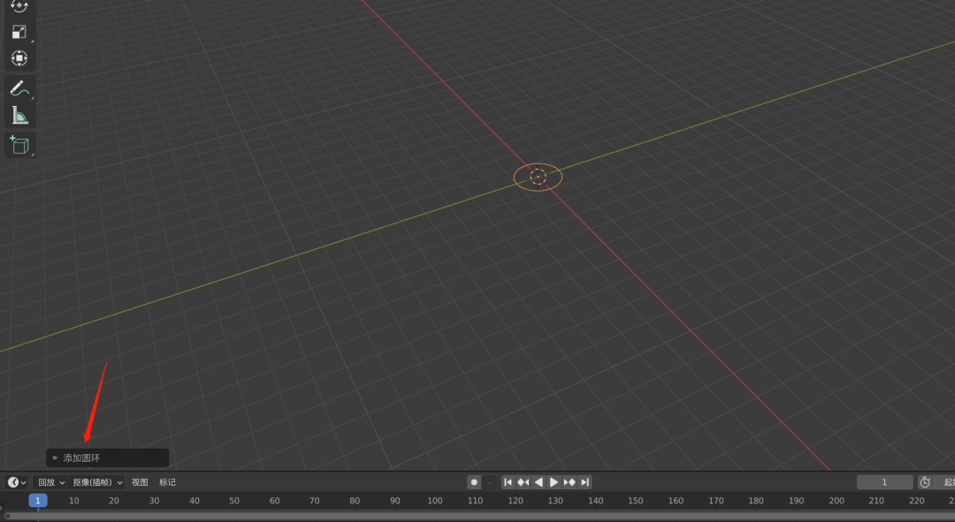Click frame 10 on timeline ruler
This screenshot has width=955, height=522.
click(x=73, y=501)
